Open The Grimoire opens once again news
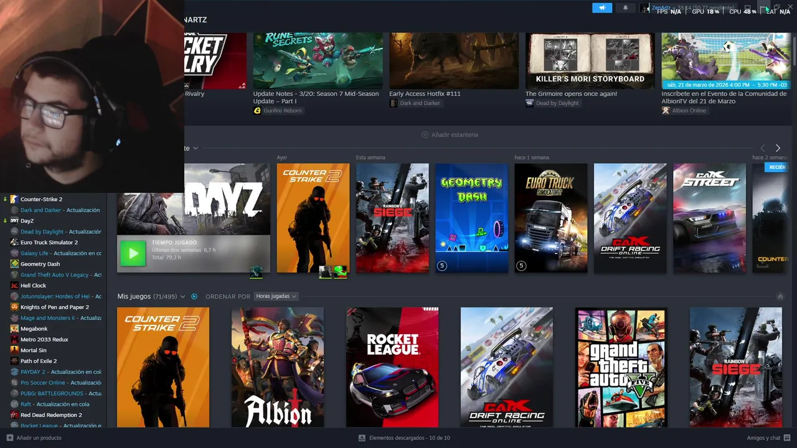Image resolution: width=797 pixels, height=448 pixels. [x=590, y=61]
